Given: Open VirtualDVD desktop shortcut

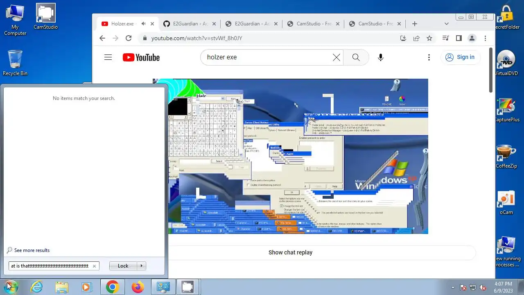Looking at the screenshot, I should point(507,63).
